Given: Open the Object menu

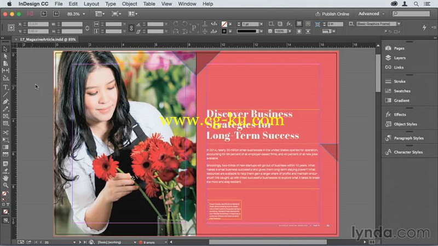Looking at the screenshot, I should point(129,4).
